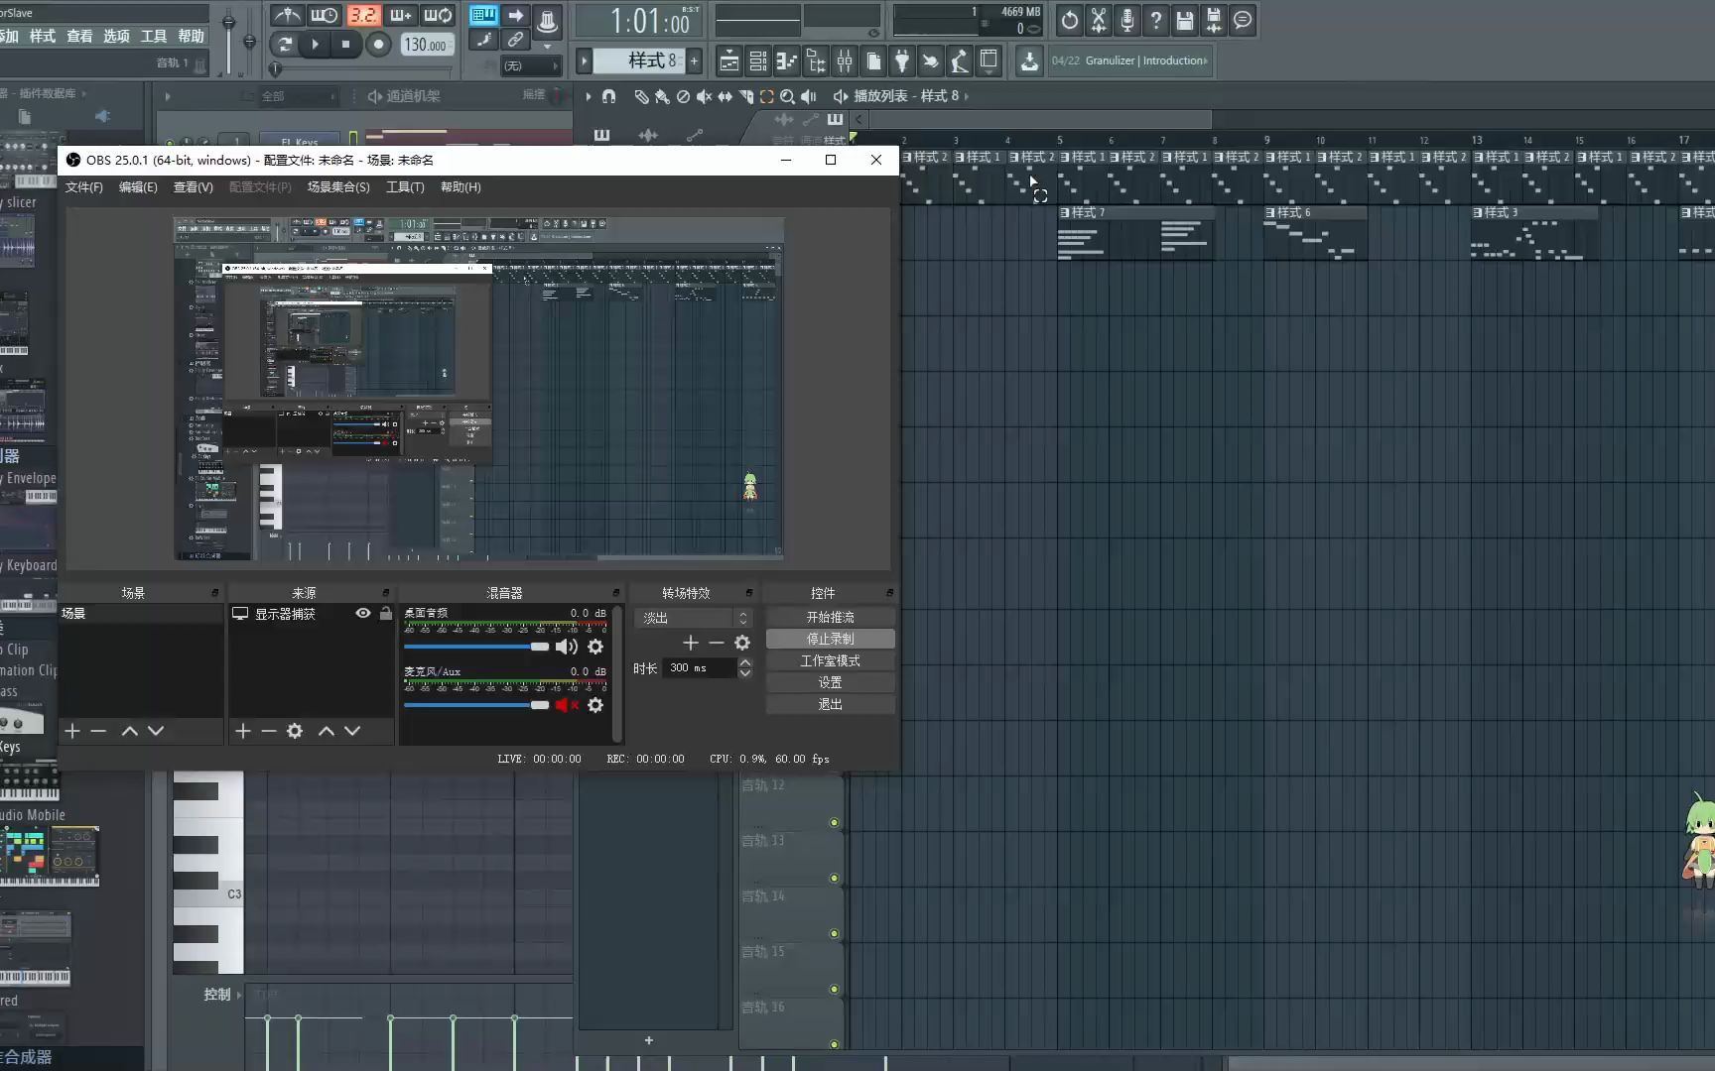Toggle FL Studio metronome icon
This screenshot has width=1715, height=1071.
click(x=288, y=15)
